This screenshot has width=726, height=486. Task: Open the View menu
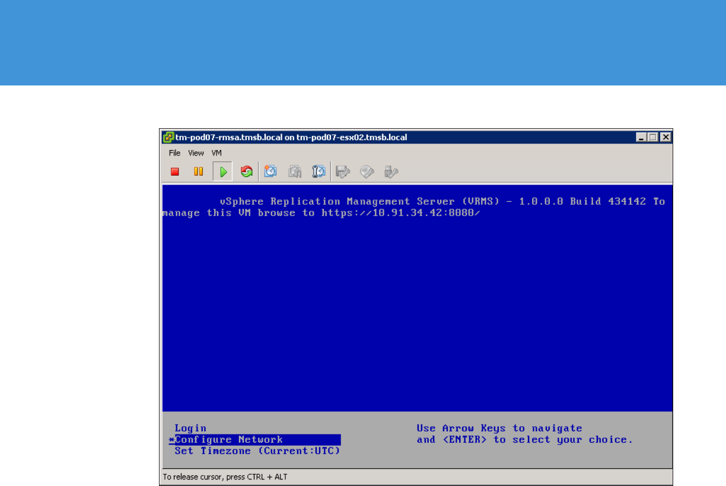click(x=196, y=153)
